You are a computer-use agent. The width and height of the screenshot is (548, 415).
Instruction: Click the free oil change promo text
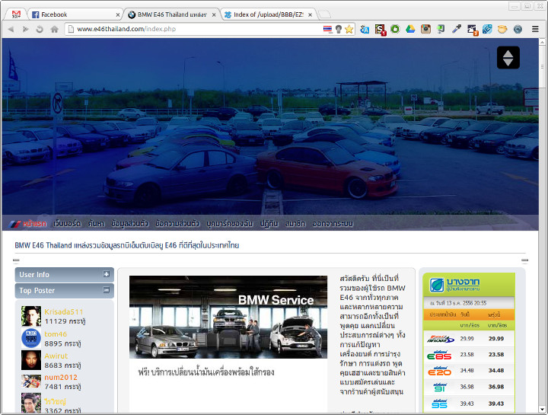point(206,372)
